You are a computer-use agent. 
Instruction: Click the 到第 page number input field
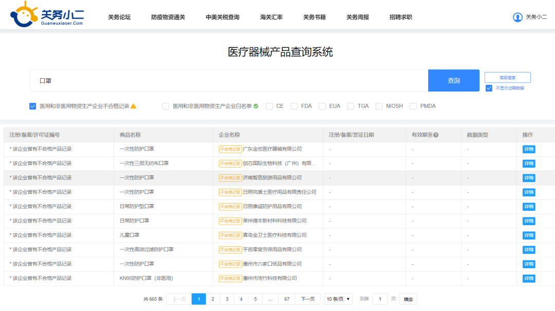(x=380, y=299)
